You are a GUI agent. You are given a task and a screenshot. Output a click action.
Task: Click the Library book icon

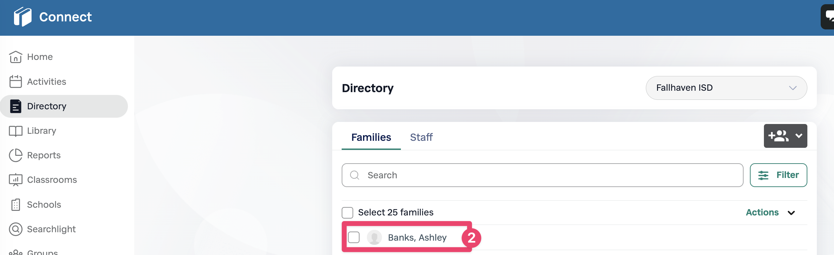pos(15,131)
